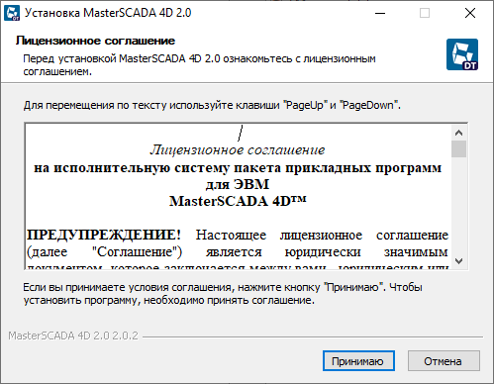The height and width of the screenshot is (384, 494).
Task: Click the scrollbar track below the thumb
Action: pos(458,205)
